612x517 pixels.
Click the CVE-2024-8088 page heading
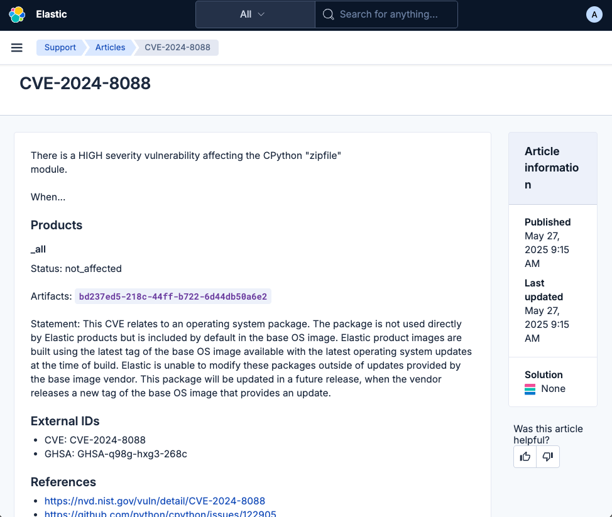coord(85,83)
